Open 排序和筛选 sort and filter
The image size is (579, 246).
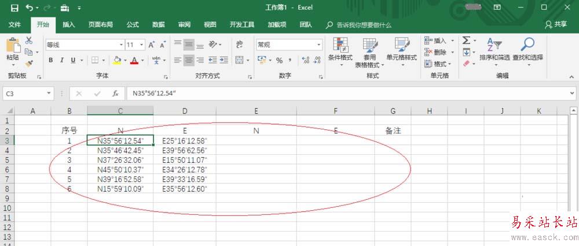coord(494,51)
